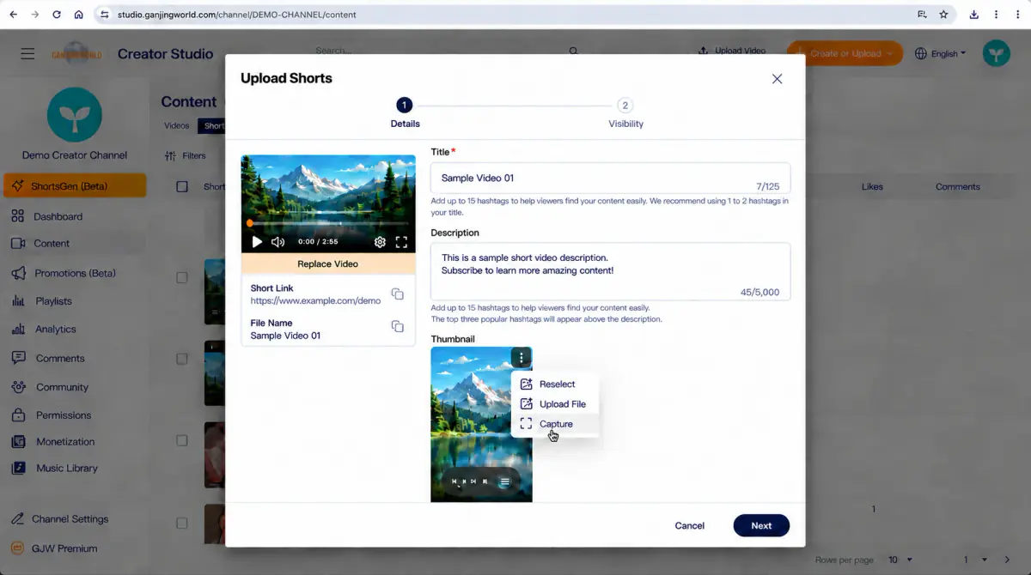Close the Upload Shorts dialog
This screenshot has height=575, width=1031.
click(x=777, y=78)
